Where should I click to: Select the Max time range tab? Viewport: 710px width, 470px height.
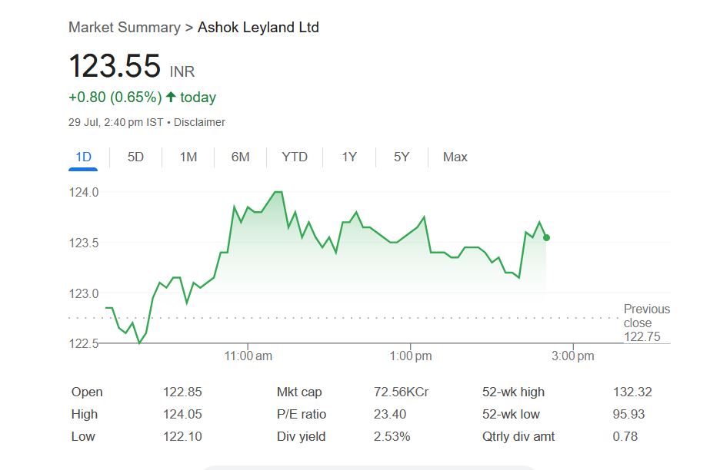[455, 157]
